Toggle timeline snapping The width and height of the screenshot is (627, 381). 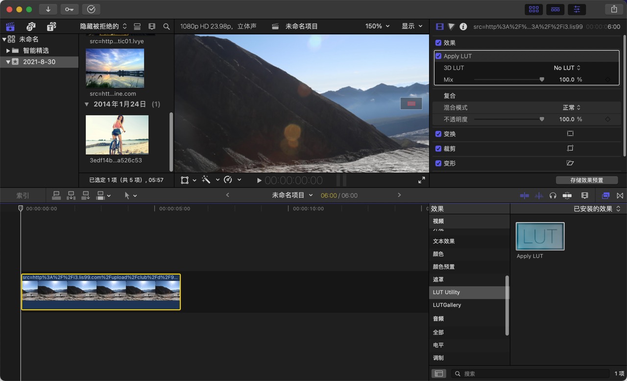click(567, 196)
